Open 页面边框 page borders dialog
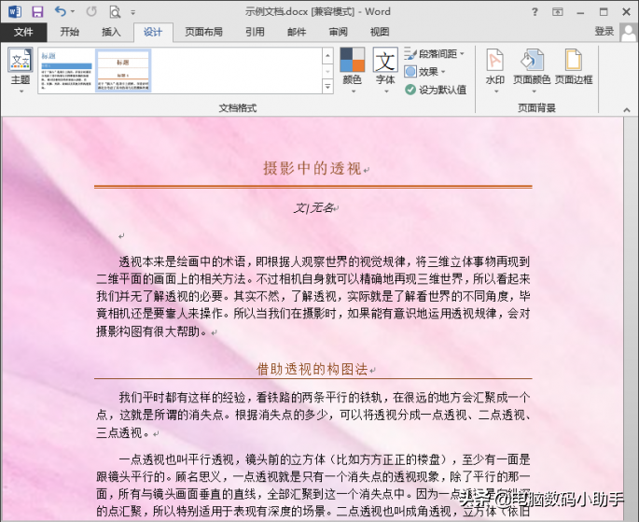This screenshot has height=522, width=639. pyautogui.click(x=574, y=67)
